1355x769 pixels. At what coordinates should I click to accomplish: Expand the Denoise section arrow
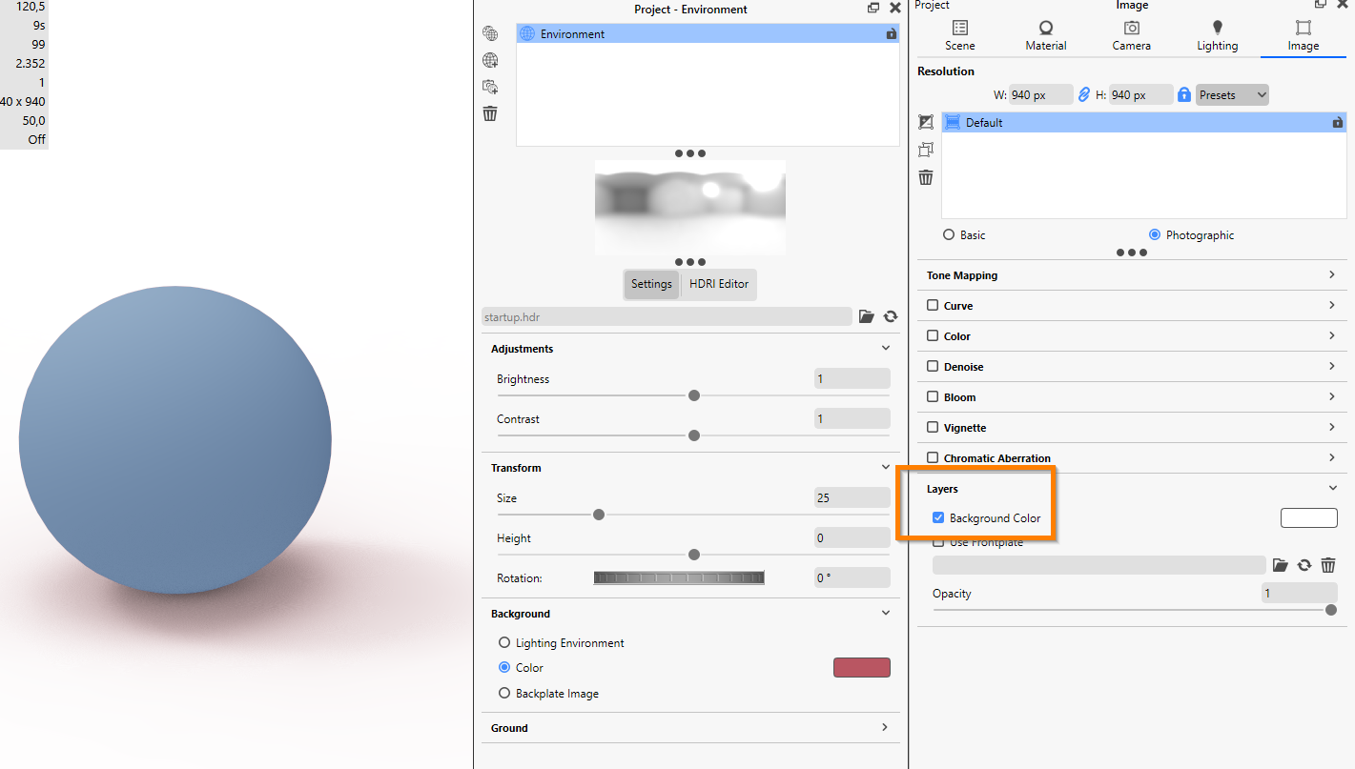click(x=1332, y=367)
